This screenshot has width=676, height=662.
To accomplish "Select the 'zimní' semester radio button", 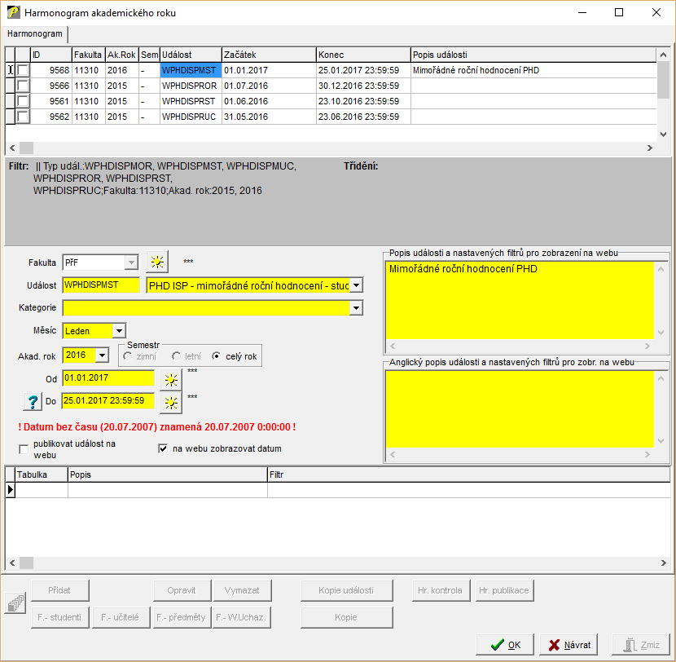I will 127,356.
